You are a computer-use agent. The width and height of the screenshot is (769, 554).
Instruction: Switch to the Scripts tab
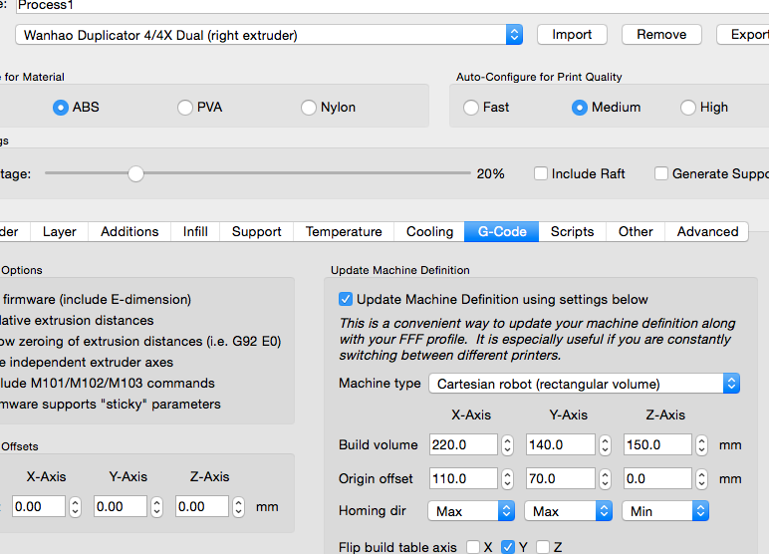573,231
